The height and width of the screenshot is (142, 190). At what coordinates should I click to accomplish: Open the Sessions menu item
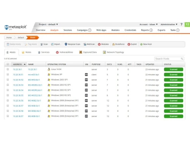(x=68, y=30)
